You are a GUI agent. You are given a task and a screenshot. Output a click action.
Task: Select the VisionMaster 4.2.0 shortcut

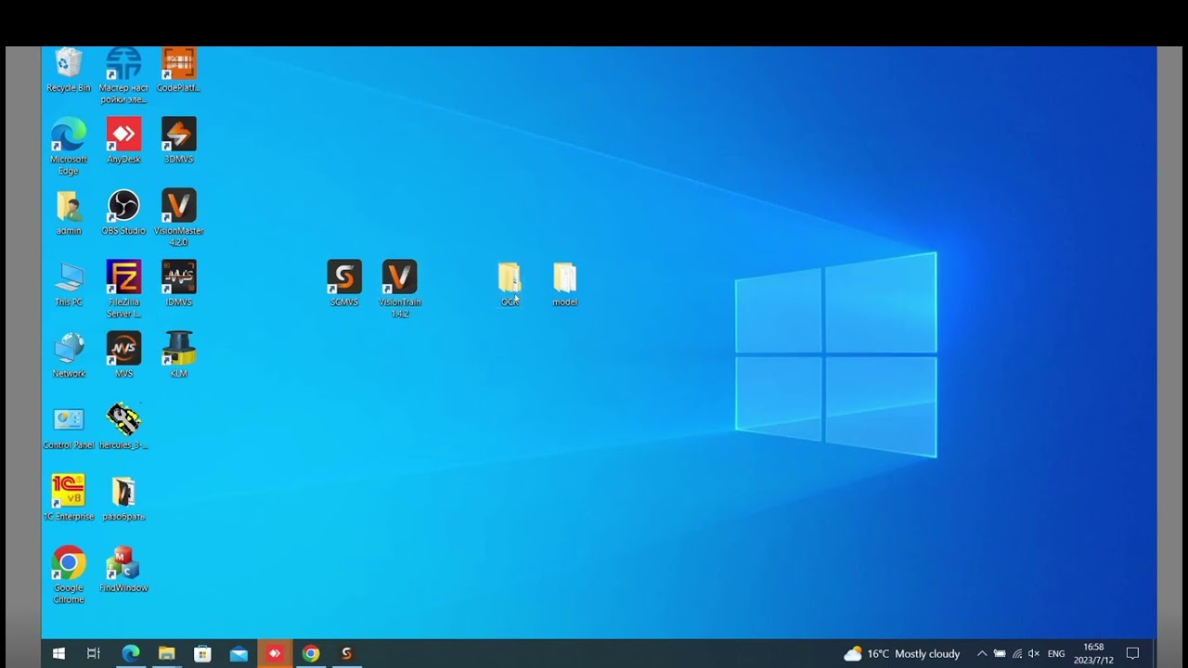click(x=179, y=217)
